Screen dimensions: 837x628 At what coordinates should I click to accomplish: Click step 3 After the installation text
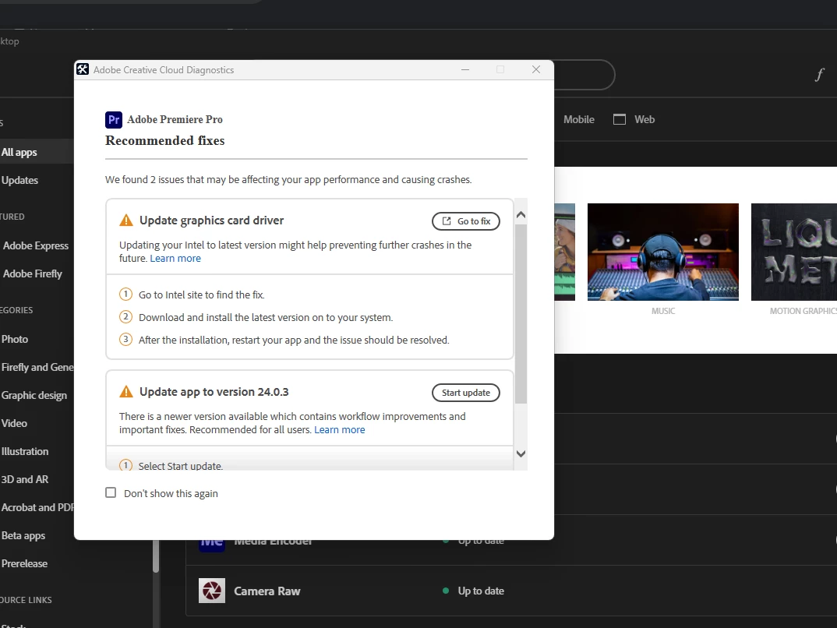coord(294,340)
